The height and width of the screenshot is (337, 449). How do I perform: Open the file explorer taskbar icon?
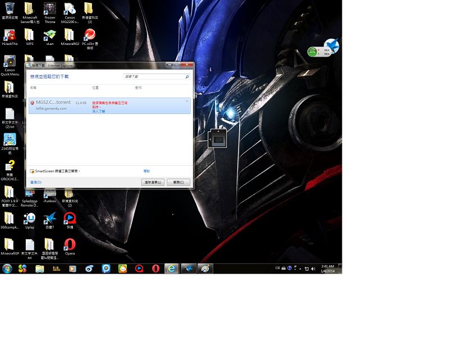click(x=39, y=269)
